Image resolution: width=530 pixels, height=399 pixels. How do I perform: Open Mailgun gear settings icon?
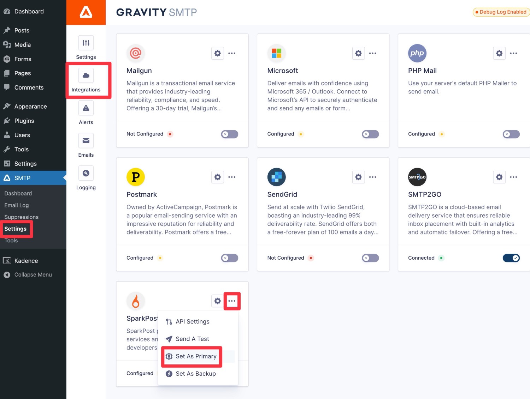218,53
